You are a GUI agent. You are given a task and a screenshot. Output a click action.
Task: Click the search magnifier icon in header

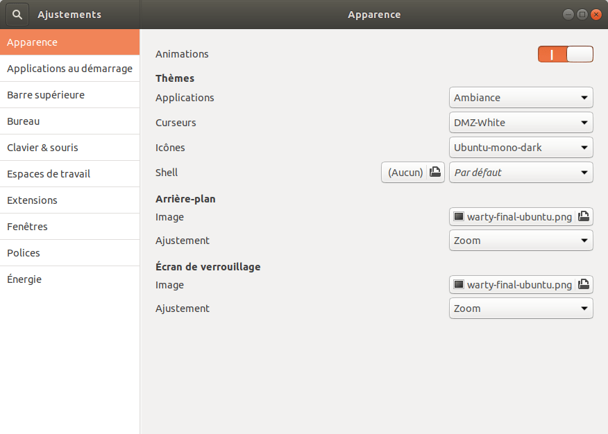tap(17, 15)
